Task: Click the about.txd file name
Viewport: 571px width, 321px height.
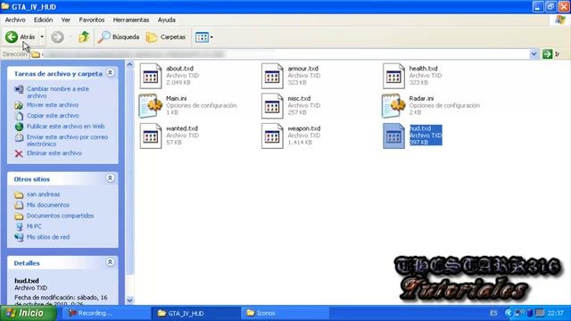Action: tap(180, 69)
